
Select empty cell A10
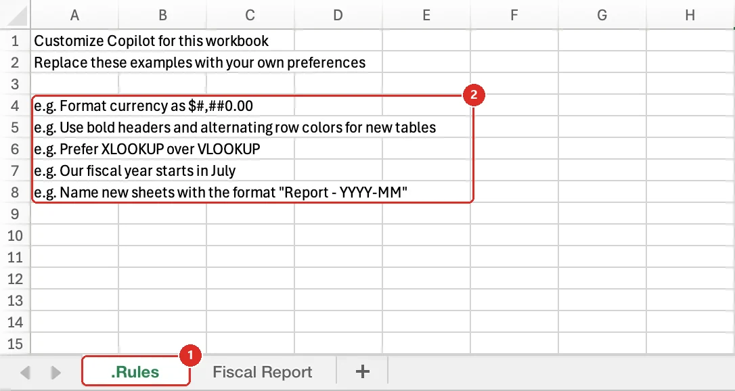point(74,235)
